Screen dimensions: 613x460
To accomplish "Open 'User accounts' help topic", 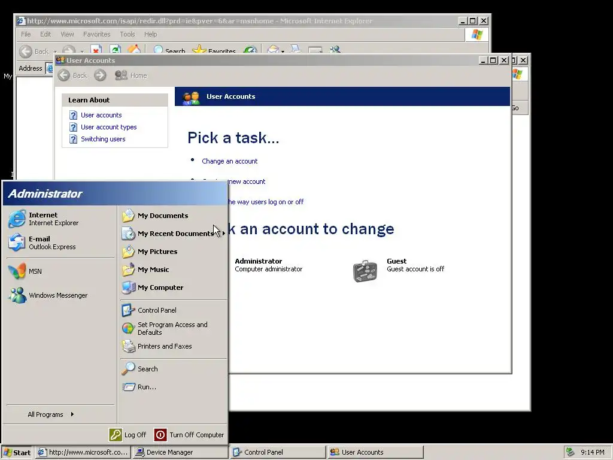I will pos(101,115).
